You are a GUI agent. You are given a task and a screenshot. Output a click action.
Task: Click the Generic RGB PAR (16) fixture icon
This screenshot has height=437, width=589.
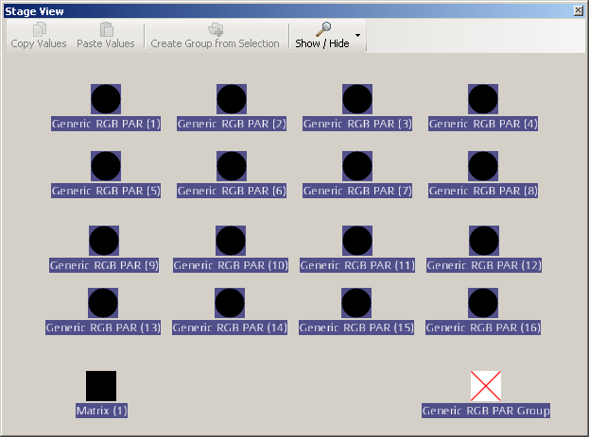483,303
